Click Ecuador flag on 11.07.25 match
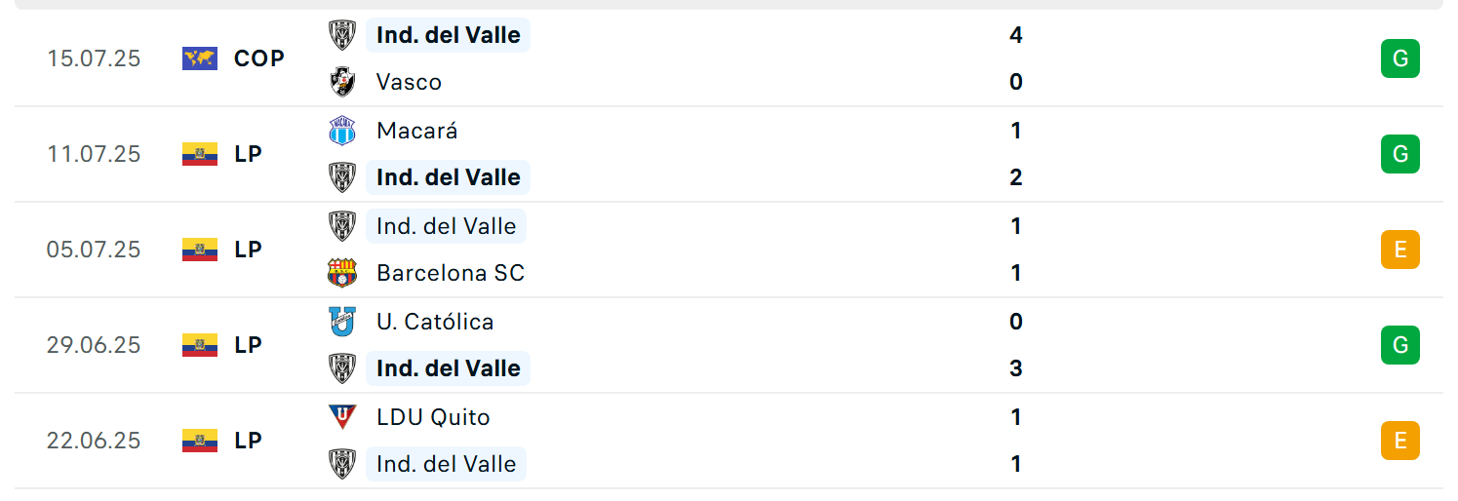Image resolution: width=1458 pixels, height=501 pixels. coord(200,154)
